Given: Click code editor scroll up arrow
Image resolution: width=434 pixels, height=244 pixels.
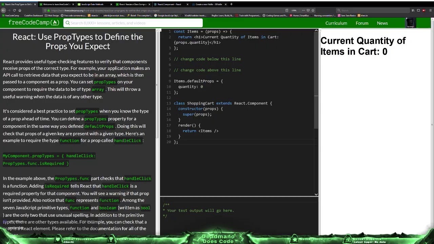Looking at the screenshot, I should [x=316, y=31].
